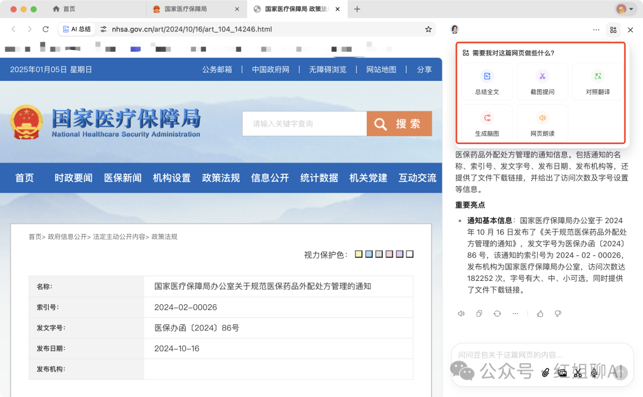Open the 信息公开 navigation item
The width and height of the screenshot is (643, 397).
coord(270,178)
